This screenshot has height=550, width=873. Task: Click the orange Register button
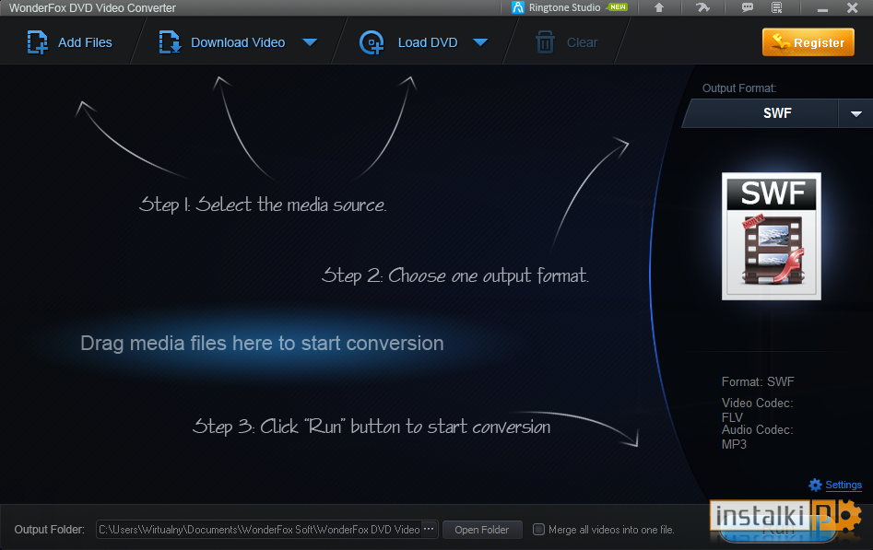[x=808, y=42]
